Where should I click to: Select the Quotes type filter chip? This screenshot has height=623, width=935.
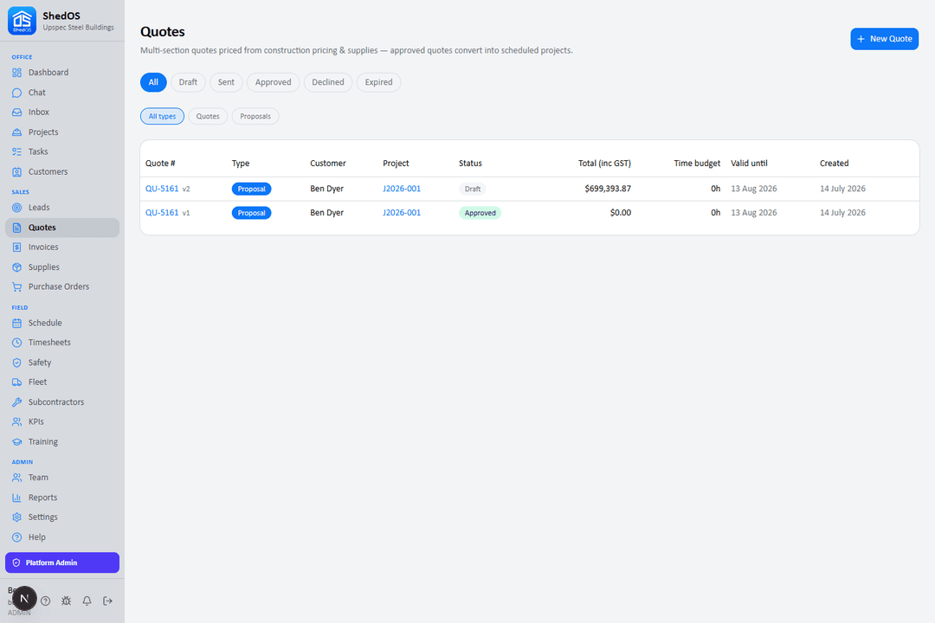coord(208,116)
